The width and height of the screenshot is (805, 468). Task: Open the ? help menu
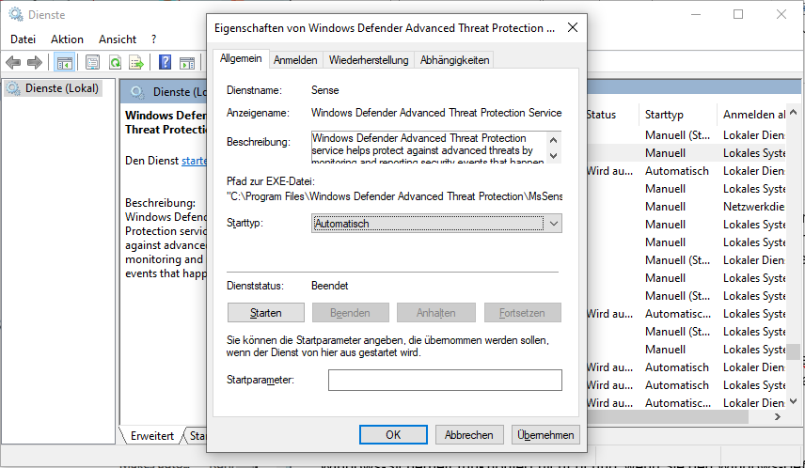point(153,39)
